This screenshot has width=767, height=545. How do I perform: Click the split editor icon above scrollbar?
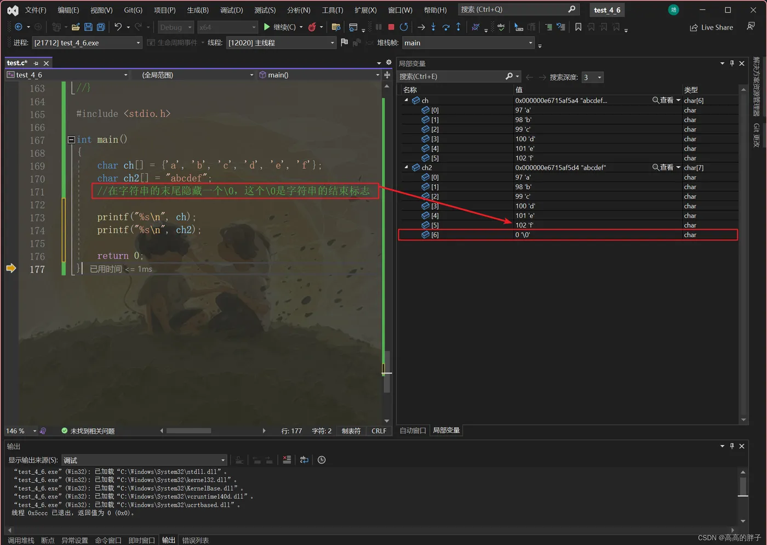tap(387, 75)
